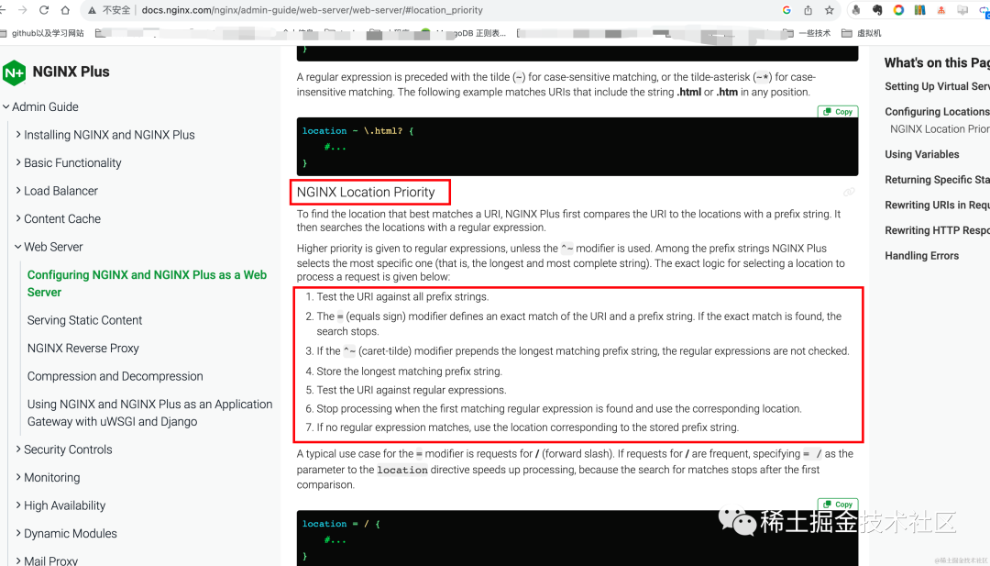Open the Google Translate icon in address bar
This screenshot has height=566, width=990.
pos(786,10)
